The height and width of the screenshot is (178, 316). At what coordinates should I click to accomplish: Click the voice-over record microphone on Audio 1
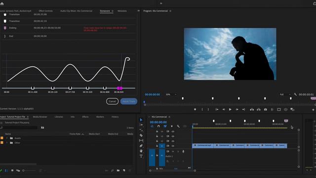coord(183,151)
